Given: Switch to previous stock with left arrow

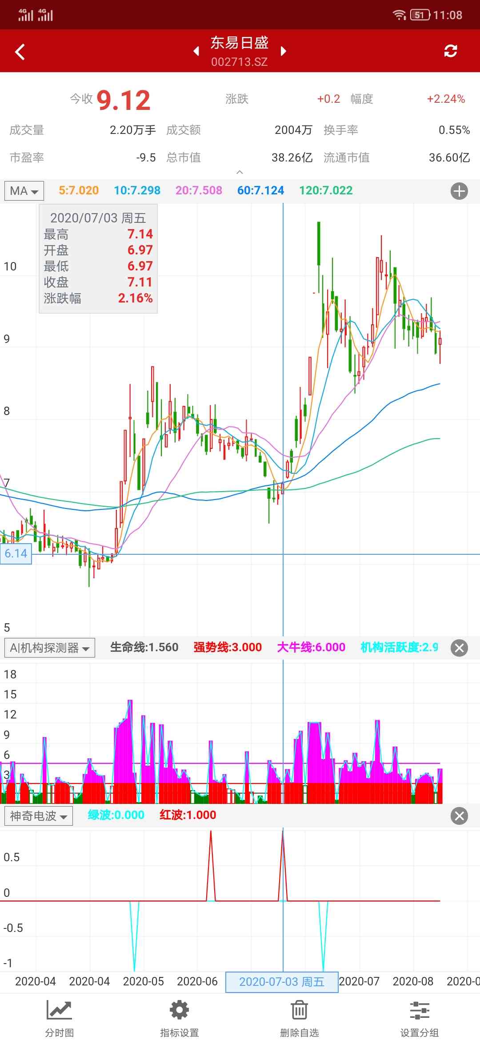Looking at the screenshot, I should click(x=196, y=51).
